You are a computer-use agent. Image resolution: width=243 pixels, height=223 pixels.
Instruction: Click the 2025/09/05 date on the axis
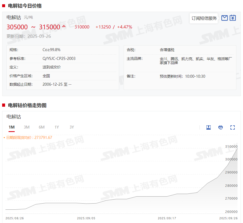point(86,218)
